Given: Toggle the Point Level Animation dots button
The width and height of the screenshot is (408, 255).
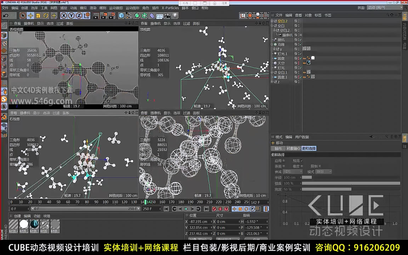Looking at the screenshot, I should click(258, 209).
